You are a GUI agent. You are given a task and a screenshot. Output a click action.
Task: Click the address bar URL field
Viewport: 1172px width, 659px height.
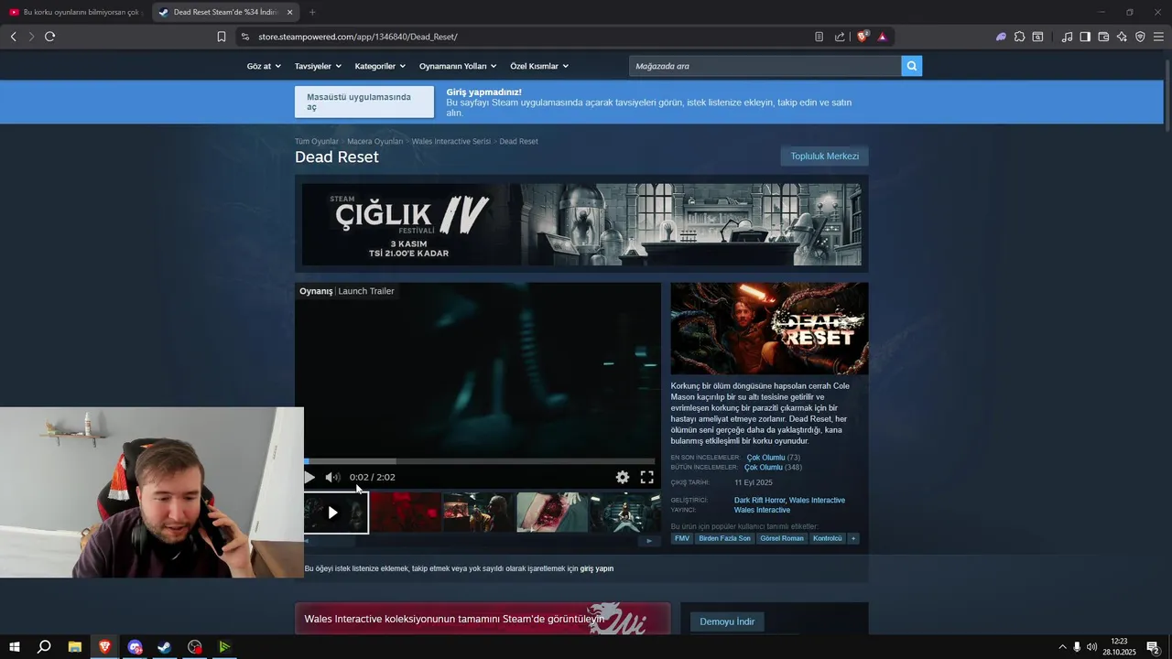pos(522,37)
